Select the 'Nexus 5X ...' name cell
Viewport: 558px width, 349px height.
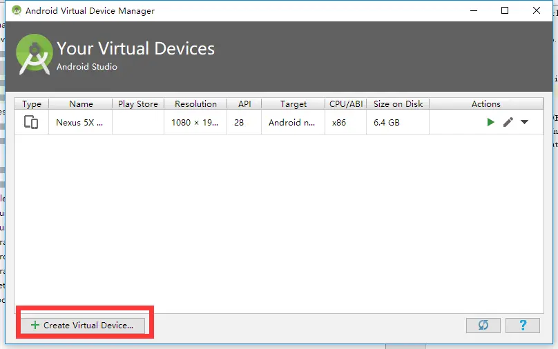pos(80,122)
